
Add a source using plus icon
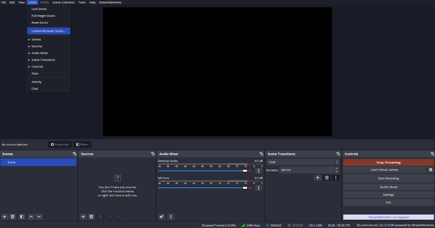[83, 217]
